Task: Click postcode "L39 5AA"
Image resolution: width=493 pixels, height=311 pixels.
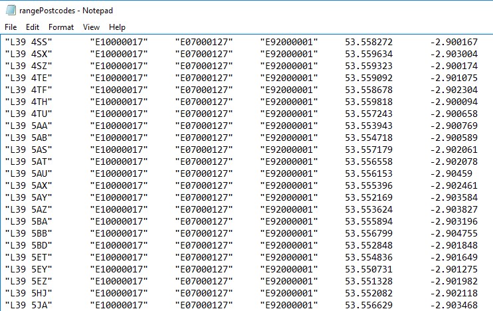Action: tap(29, 126)
